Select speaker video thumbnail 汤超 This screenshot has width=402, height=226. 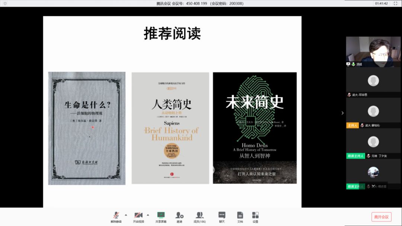click(373, 52)
